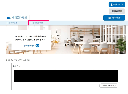Open the 予約手続き menu item
Image resolution: width=128 pixels, height=94 pixels.
[13, 23]
